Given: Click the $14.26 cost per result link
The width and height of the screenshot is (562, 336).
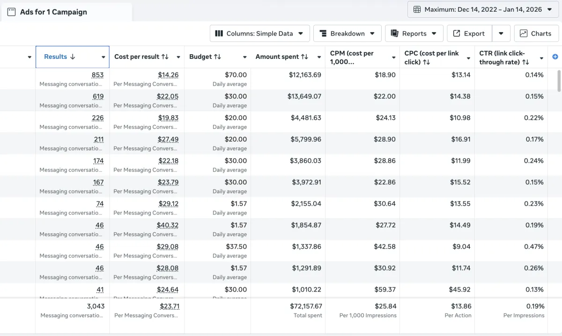Looking at the screenshot, I should 168,75.
